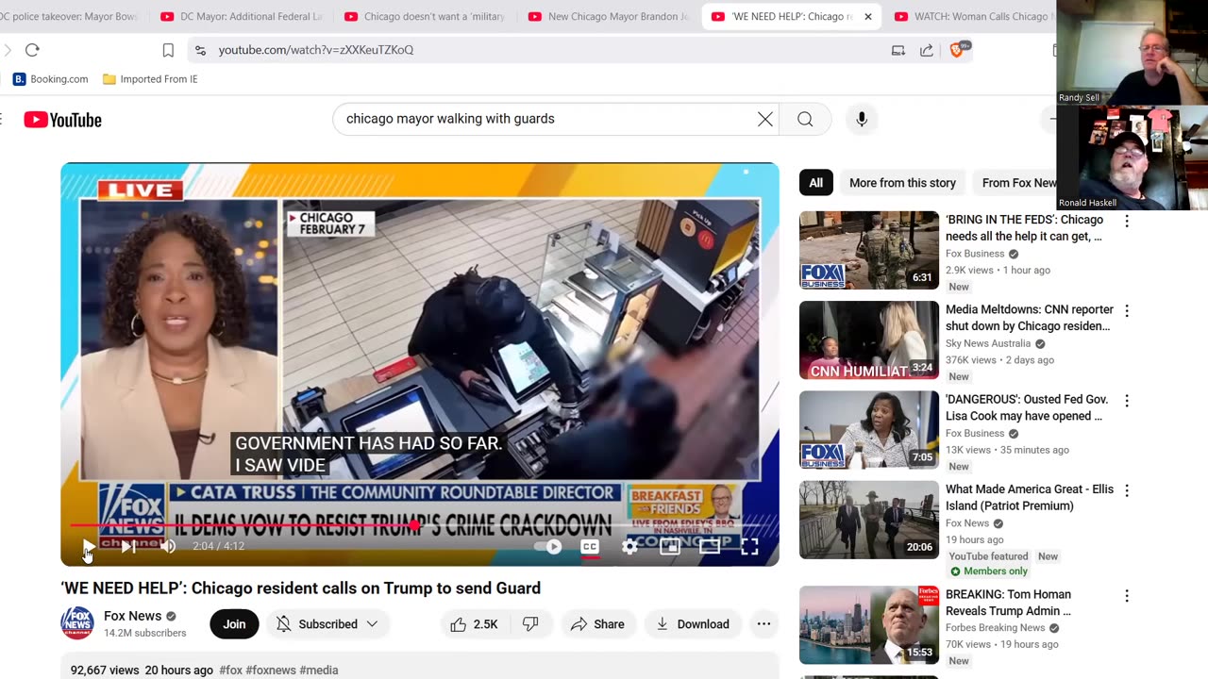The image size is (1208, 679).
Task: Reload the page with the refresh icon
Action: (x=32, y=50)
